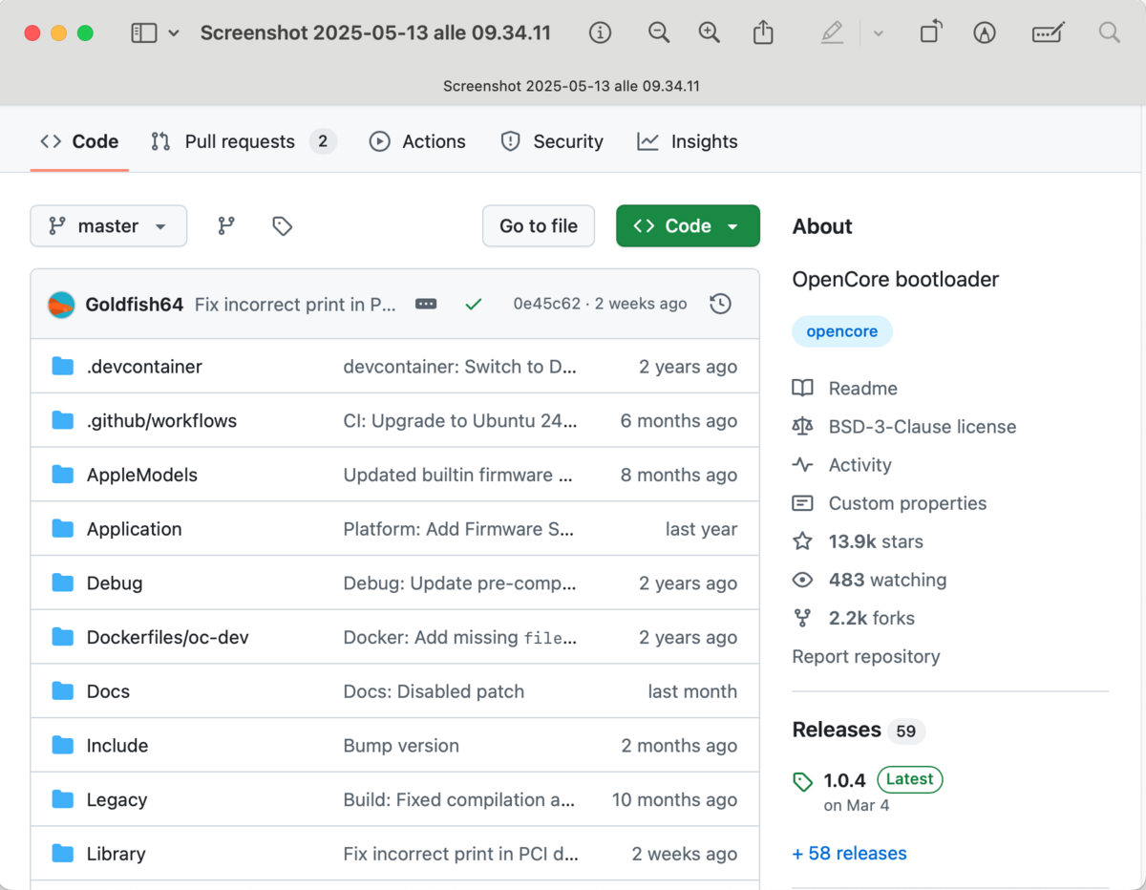Screen dimensions: 1146x890
Task: Open the .github/workflows folder
Action: point(161,421)
